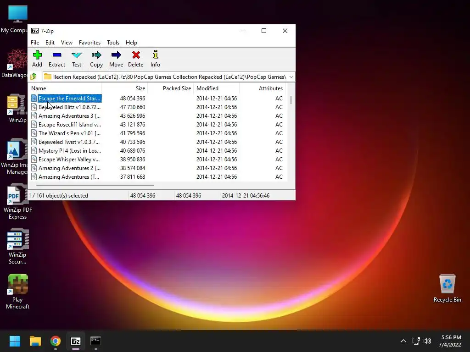The height and width of the screenshot is (352, 470).
Task: Click the horizontal scrollbar of file list
Action: pyautogui.click(x=95, y=185)
